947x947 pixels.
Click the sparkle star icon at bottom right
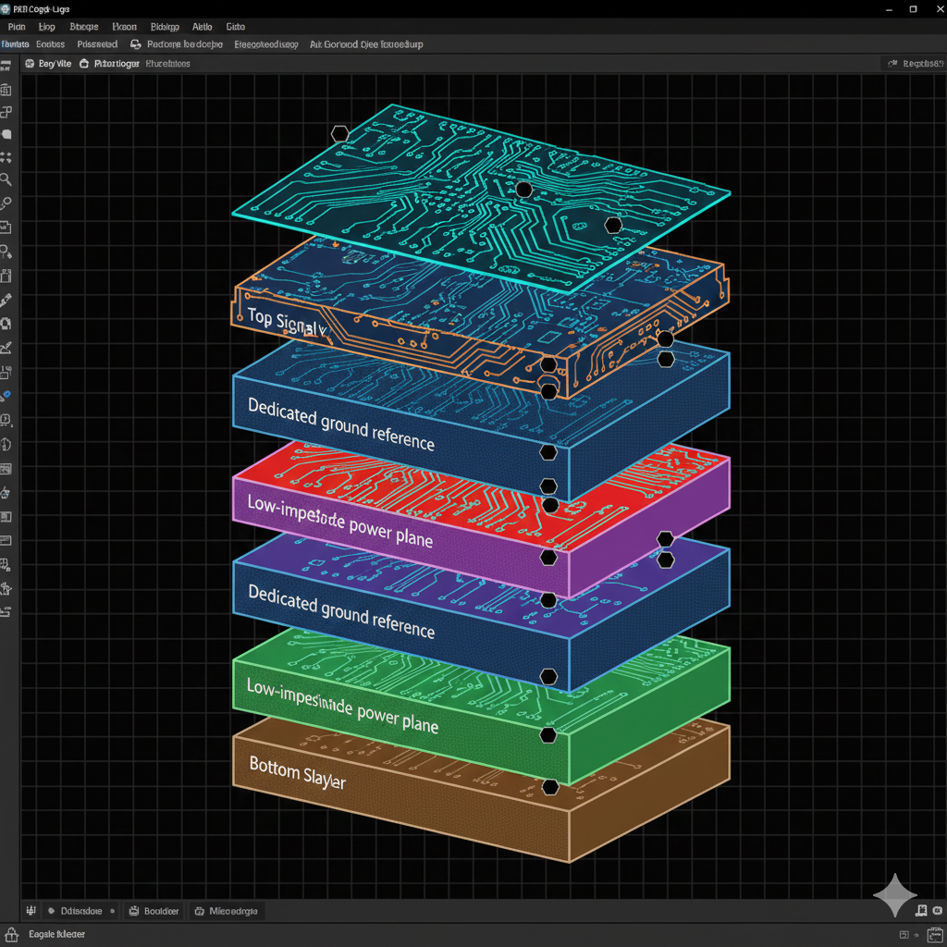(x=894, y=894)
